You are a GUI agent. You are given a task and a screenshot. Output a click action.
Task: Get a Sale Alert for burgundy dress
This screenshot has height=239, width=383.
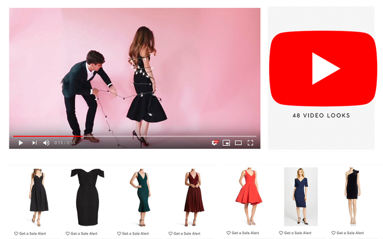coord(184,234)
